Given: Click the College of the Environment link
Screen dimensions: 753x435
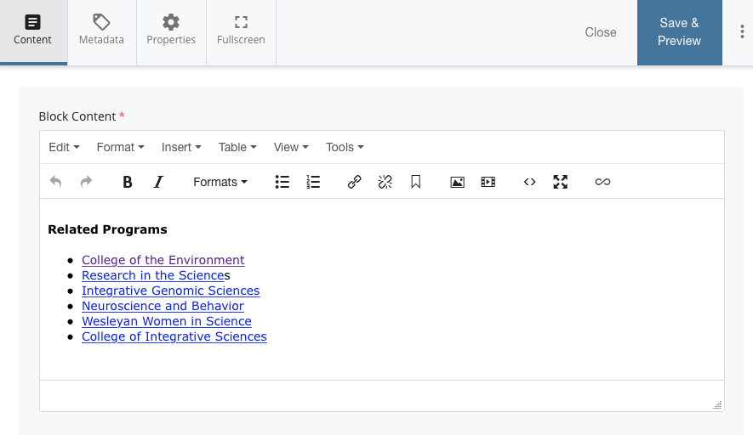Looking at the screenshot, I should [163, 260].
